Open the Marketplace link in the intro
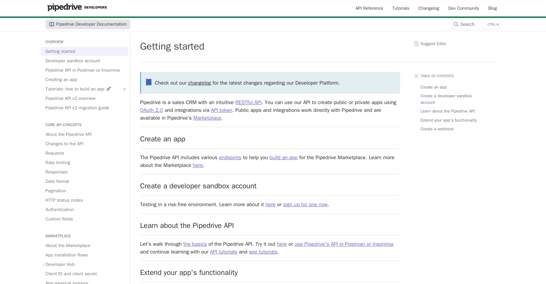546x284 pixels. (x=207, y=118)
